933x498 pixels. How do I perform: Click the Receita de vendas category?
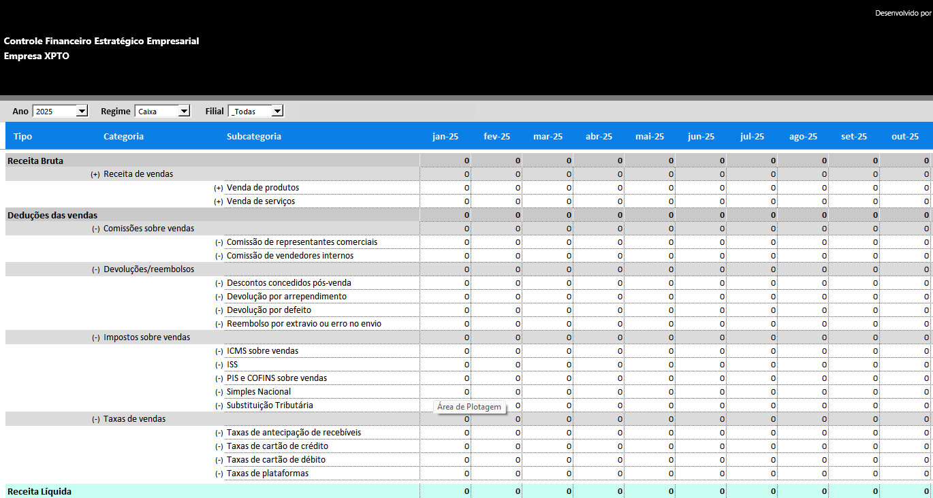(x=138, y=174)
